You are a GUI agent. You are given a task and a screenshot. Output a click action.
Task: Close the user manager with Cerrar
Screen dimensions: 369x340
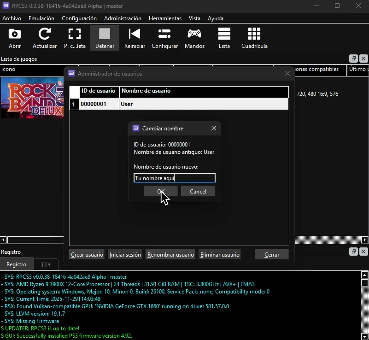click(271, 254)
